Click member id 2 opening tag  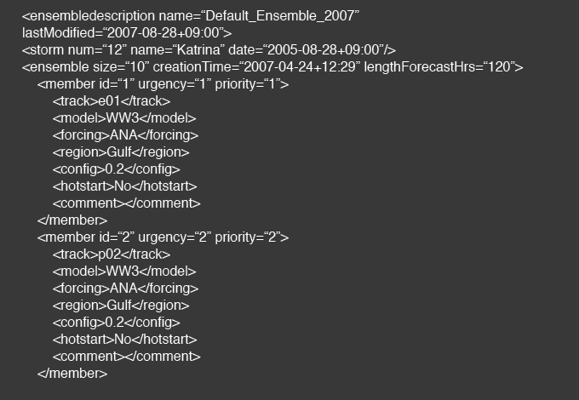[x=163, y=237]
